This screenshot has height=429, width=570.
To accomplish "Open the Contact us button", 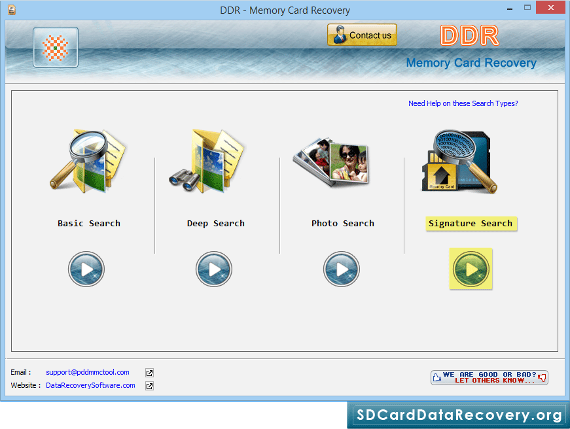I will [x=362, y=35].
